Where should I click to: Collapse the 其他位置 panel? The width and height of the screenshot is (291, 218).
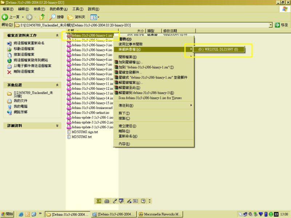coord(57,85)
